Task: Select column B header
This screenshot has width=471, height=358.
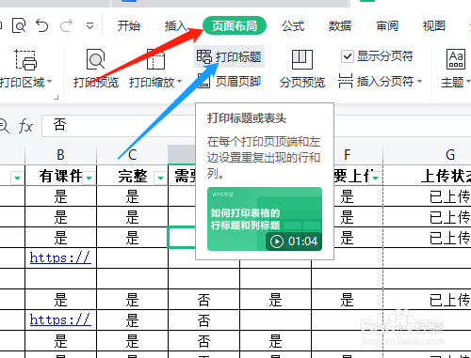Action: click(x=60, y=155)
